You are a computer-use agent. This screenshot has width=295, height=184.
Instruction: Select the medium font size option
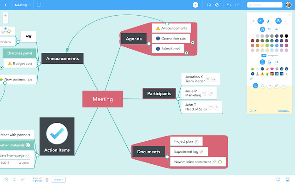[x=260, y=21]
